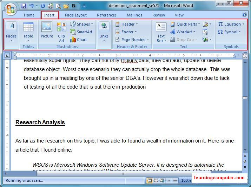
Task: Switch to Draft view
Action: coord(175,180)
